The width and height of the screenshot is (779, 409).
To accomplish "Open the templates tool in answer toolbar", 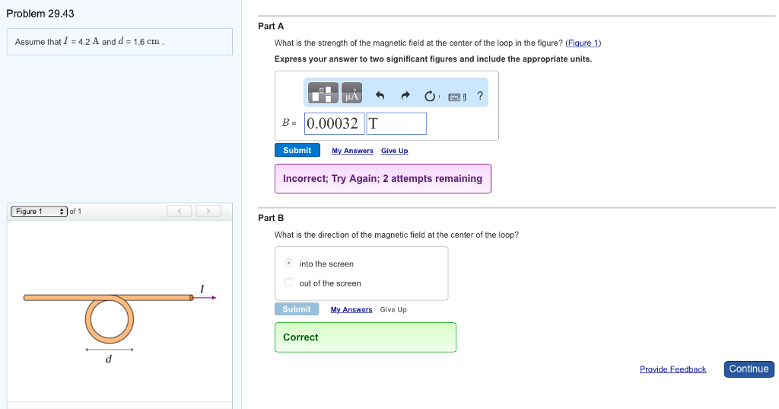I will pyautogui.click(x=323, y=93).
